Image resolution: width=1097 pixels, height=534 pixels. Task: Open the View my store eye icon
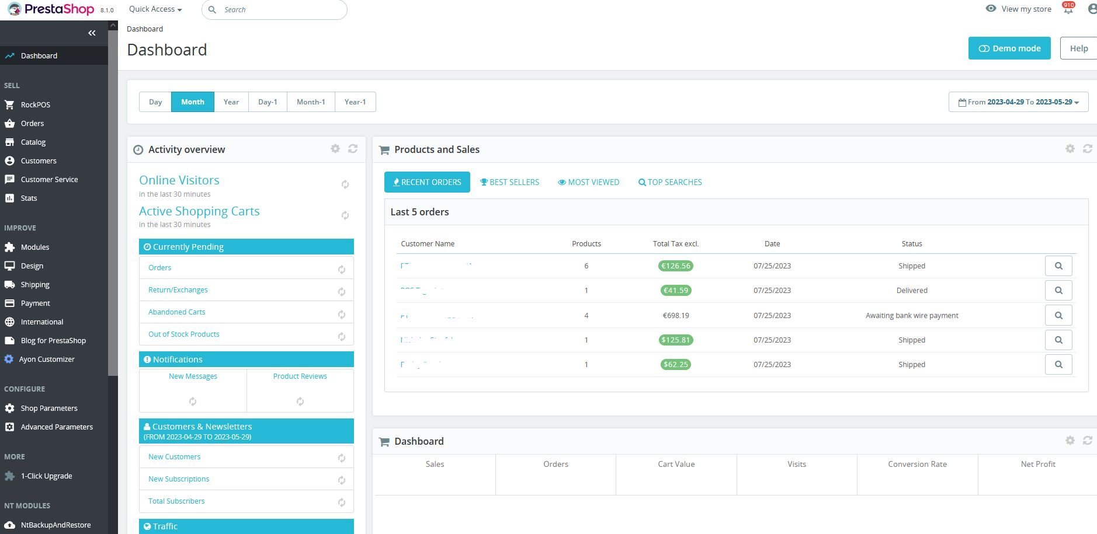[x=990, y=9]
